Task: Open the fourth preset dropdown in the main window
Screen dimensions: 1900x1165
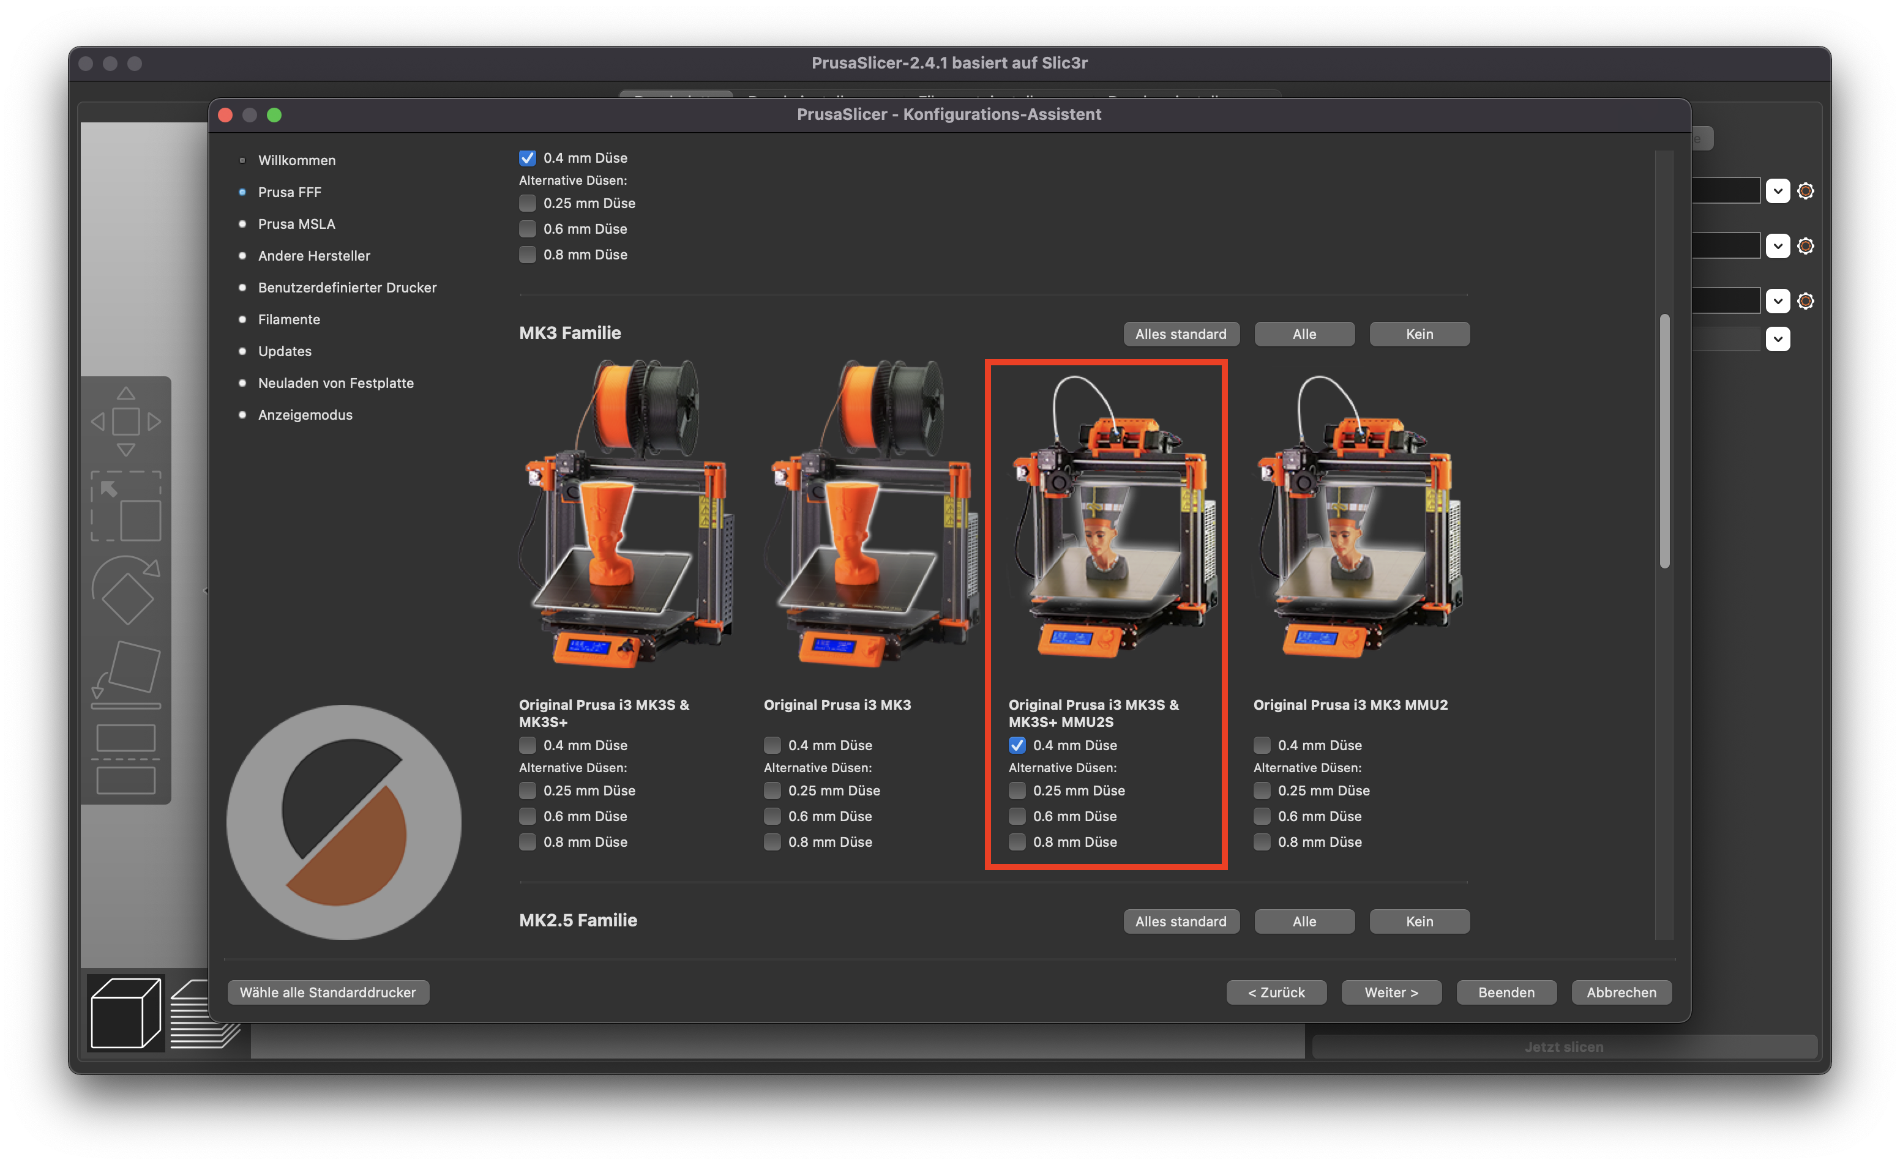Action: (1778, 338)
